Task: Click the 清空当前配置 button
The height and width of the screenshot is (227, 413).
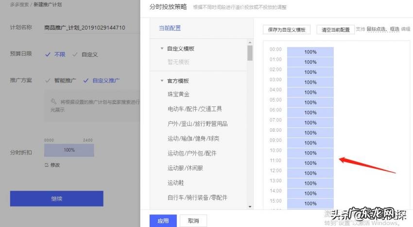Action: pyautogui.click(x=335, y=30)
